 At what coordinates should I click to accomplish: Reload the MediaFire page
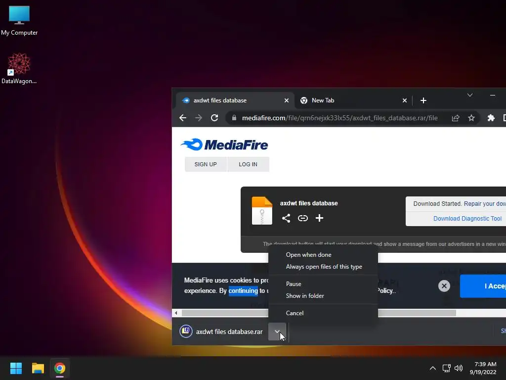(214, 118)
